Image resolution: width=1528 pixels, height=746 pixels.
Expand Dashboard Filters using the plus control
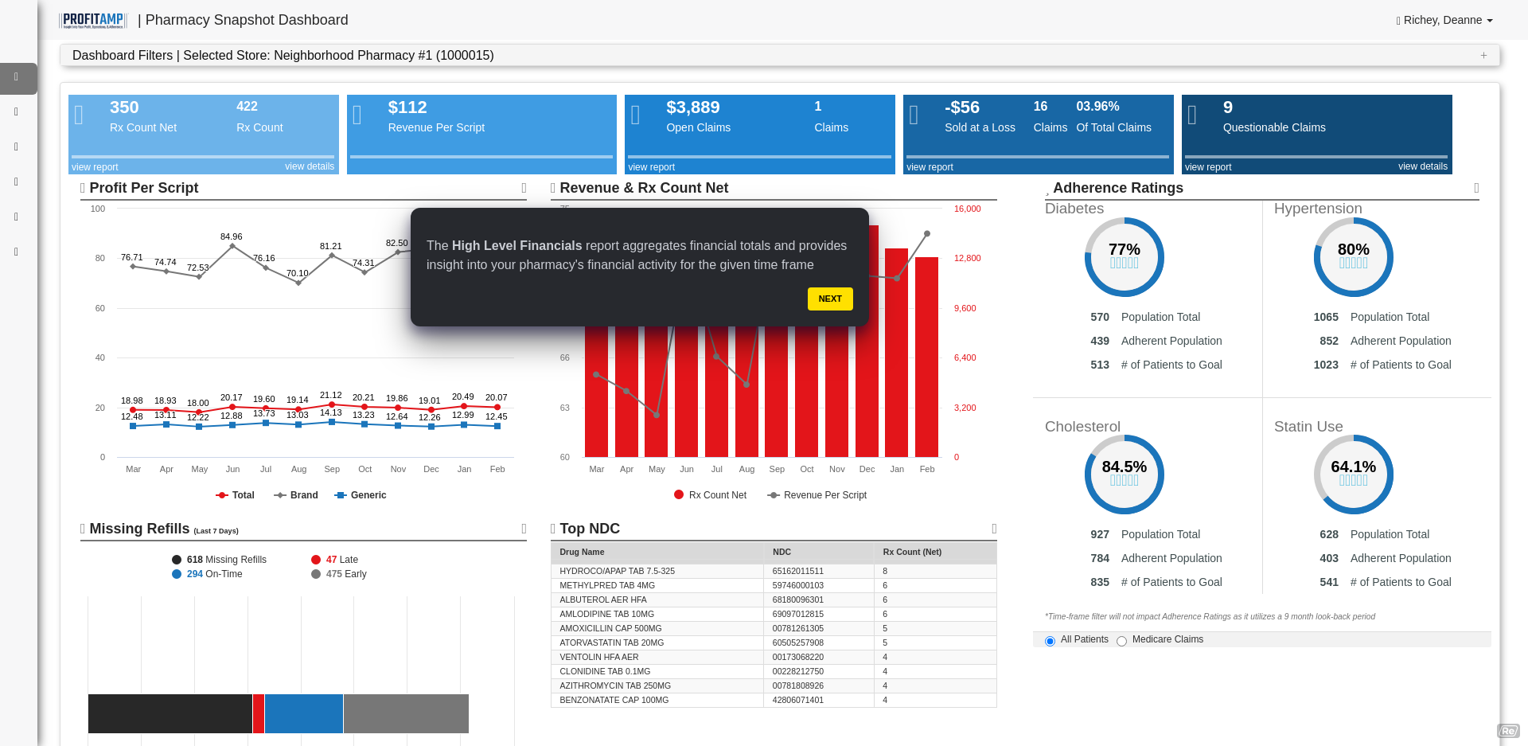[1483, 56]
